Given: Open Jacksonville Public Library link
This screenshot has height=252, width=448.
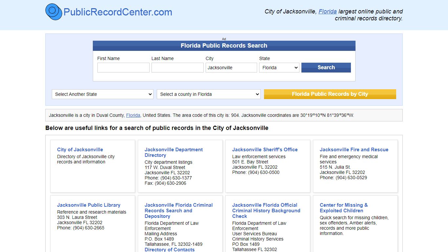Looking at the screenshot, I should tap(89, 205).
